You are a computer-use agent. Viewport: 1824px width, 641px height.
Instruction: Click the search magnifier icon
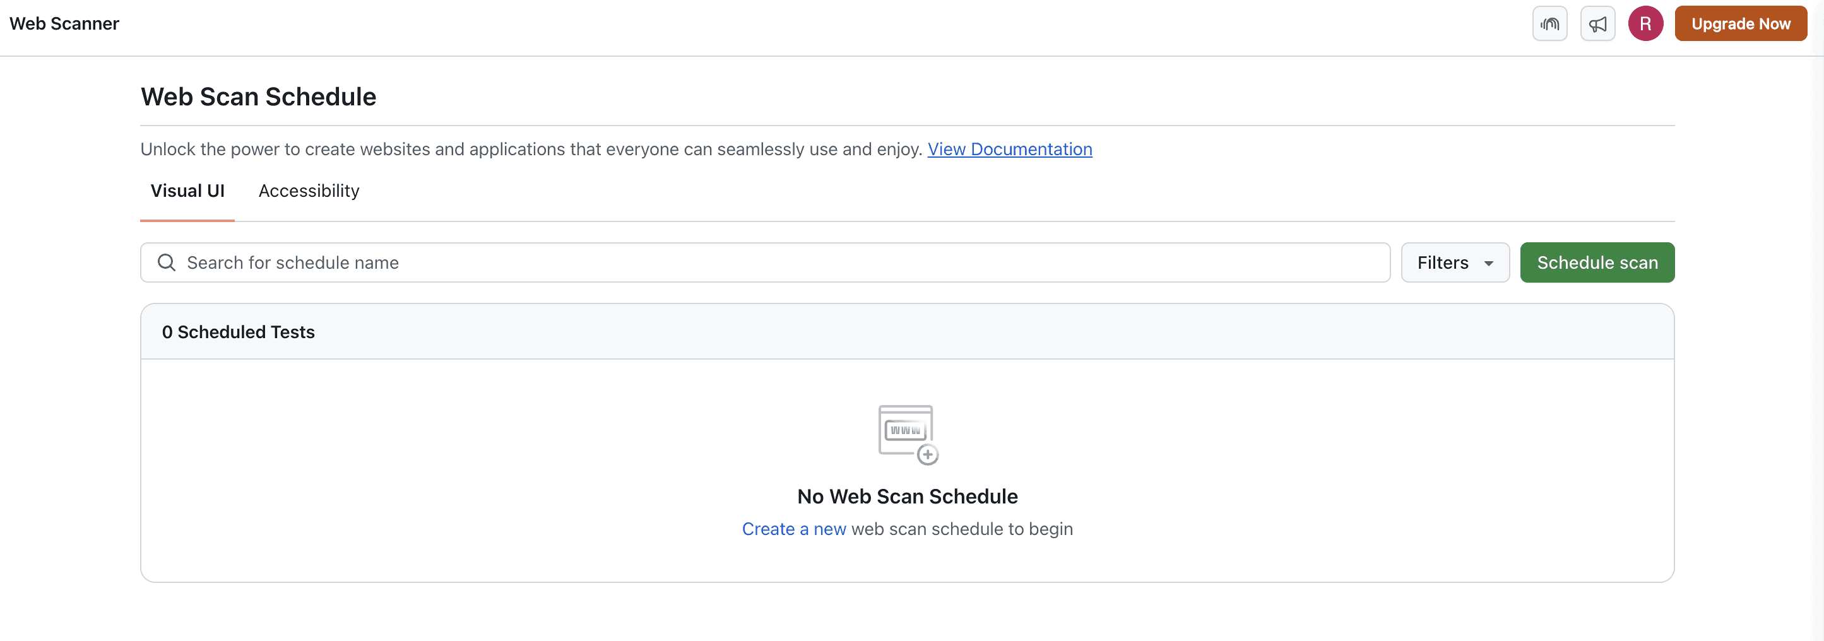[167, 262]
